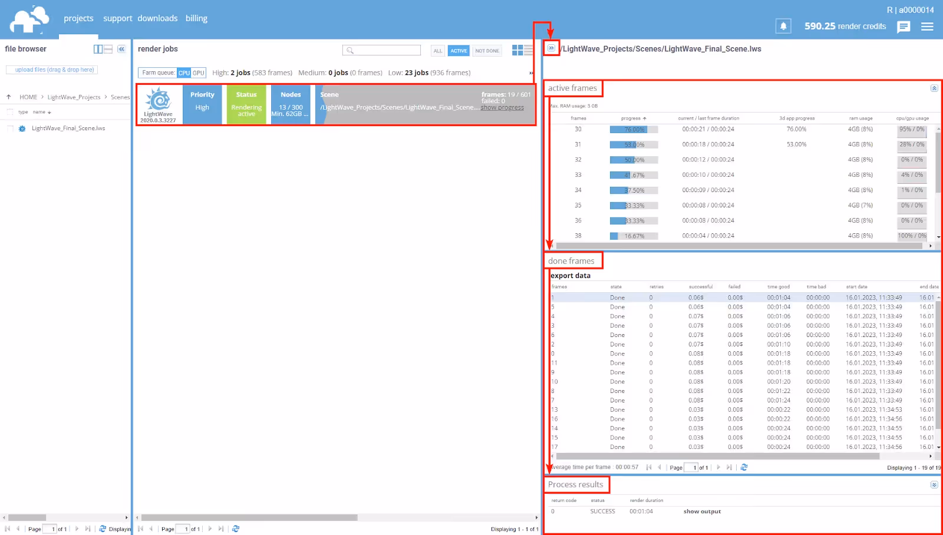Image resolution: width=943 pixels, height=535 pixels.
Task: Check the LightWave_Final_Scene.lws file checkbox
Action: point(9,128)
